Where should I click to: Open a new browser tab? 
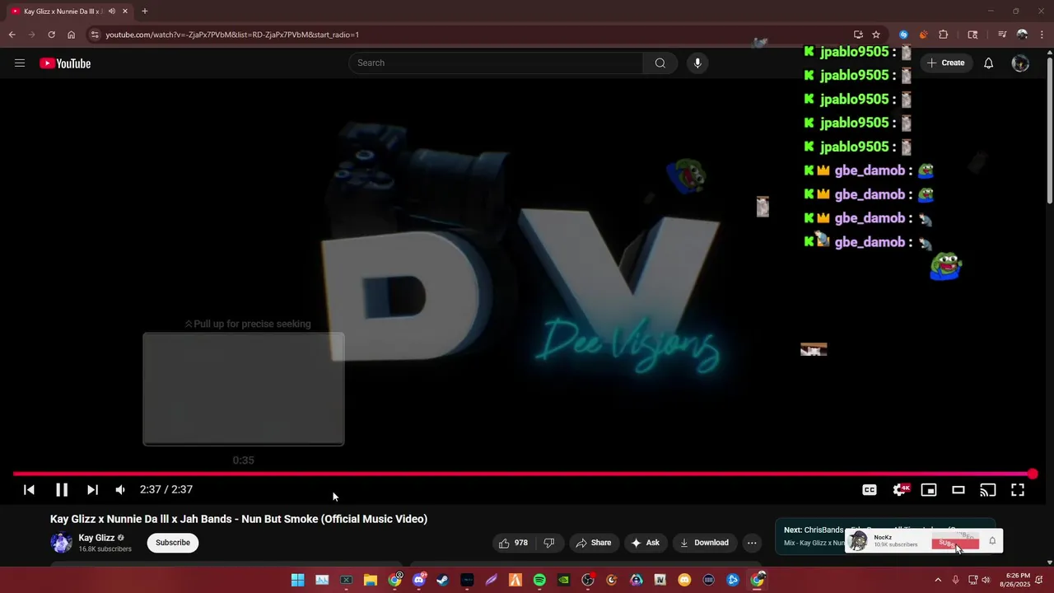click(145, 12)
